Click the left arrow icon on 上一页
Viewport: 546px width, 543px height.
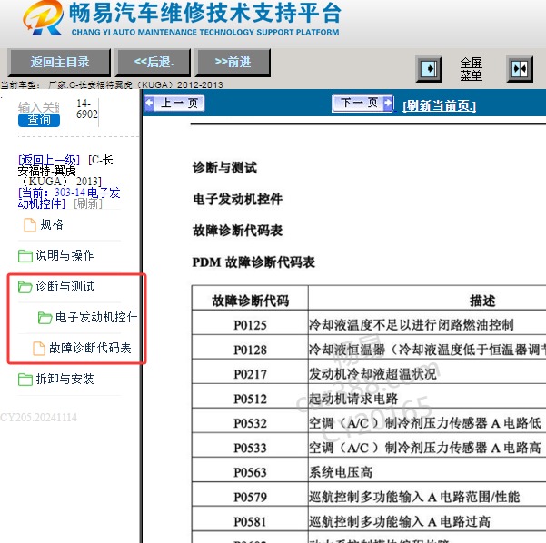[x=149, y=103]
